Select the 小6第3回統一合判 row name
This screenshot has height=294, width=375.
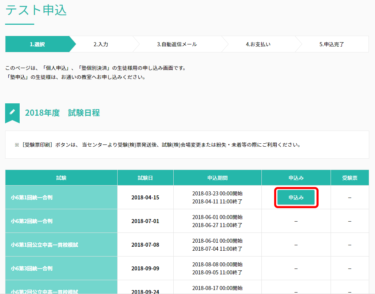32,269
